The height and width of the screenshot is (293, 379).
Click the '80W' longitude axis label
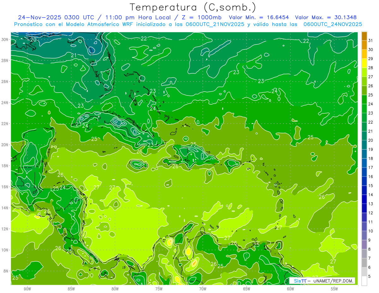pyautogui.click(x=115, y=289)
